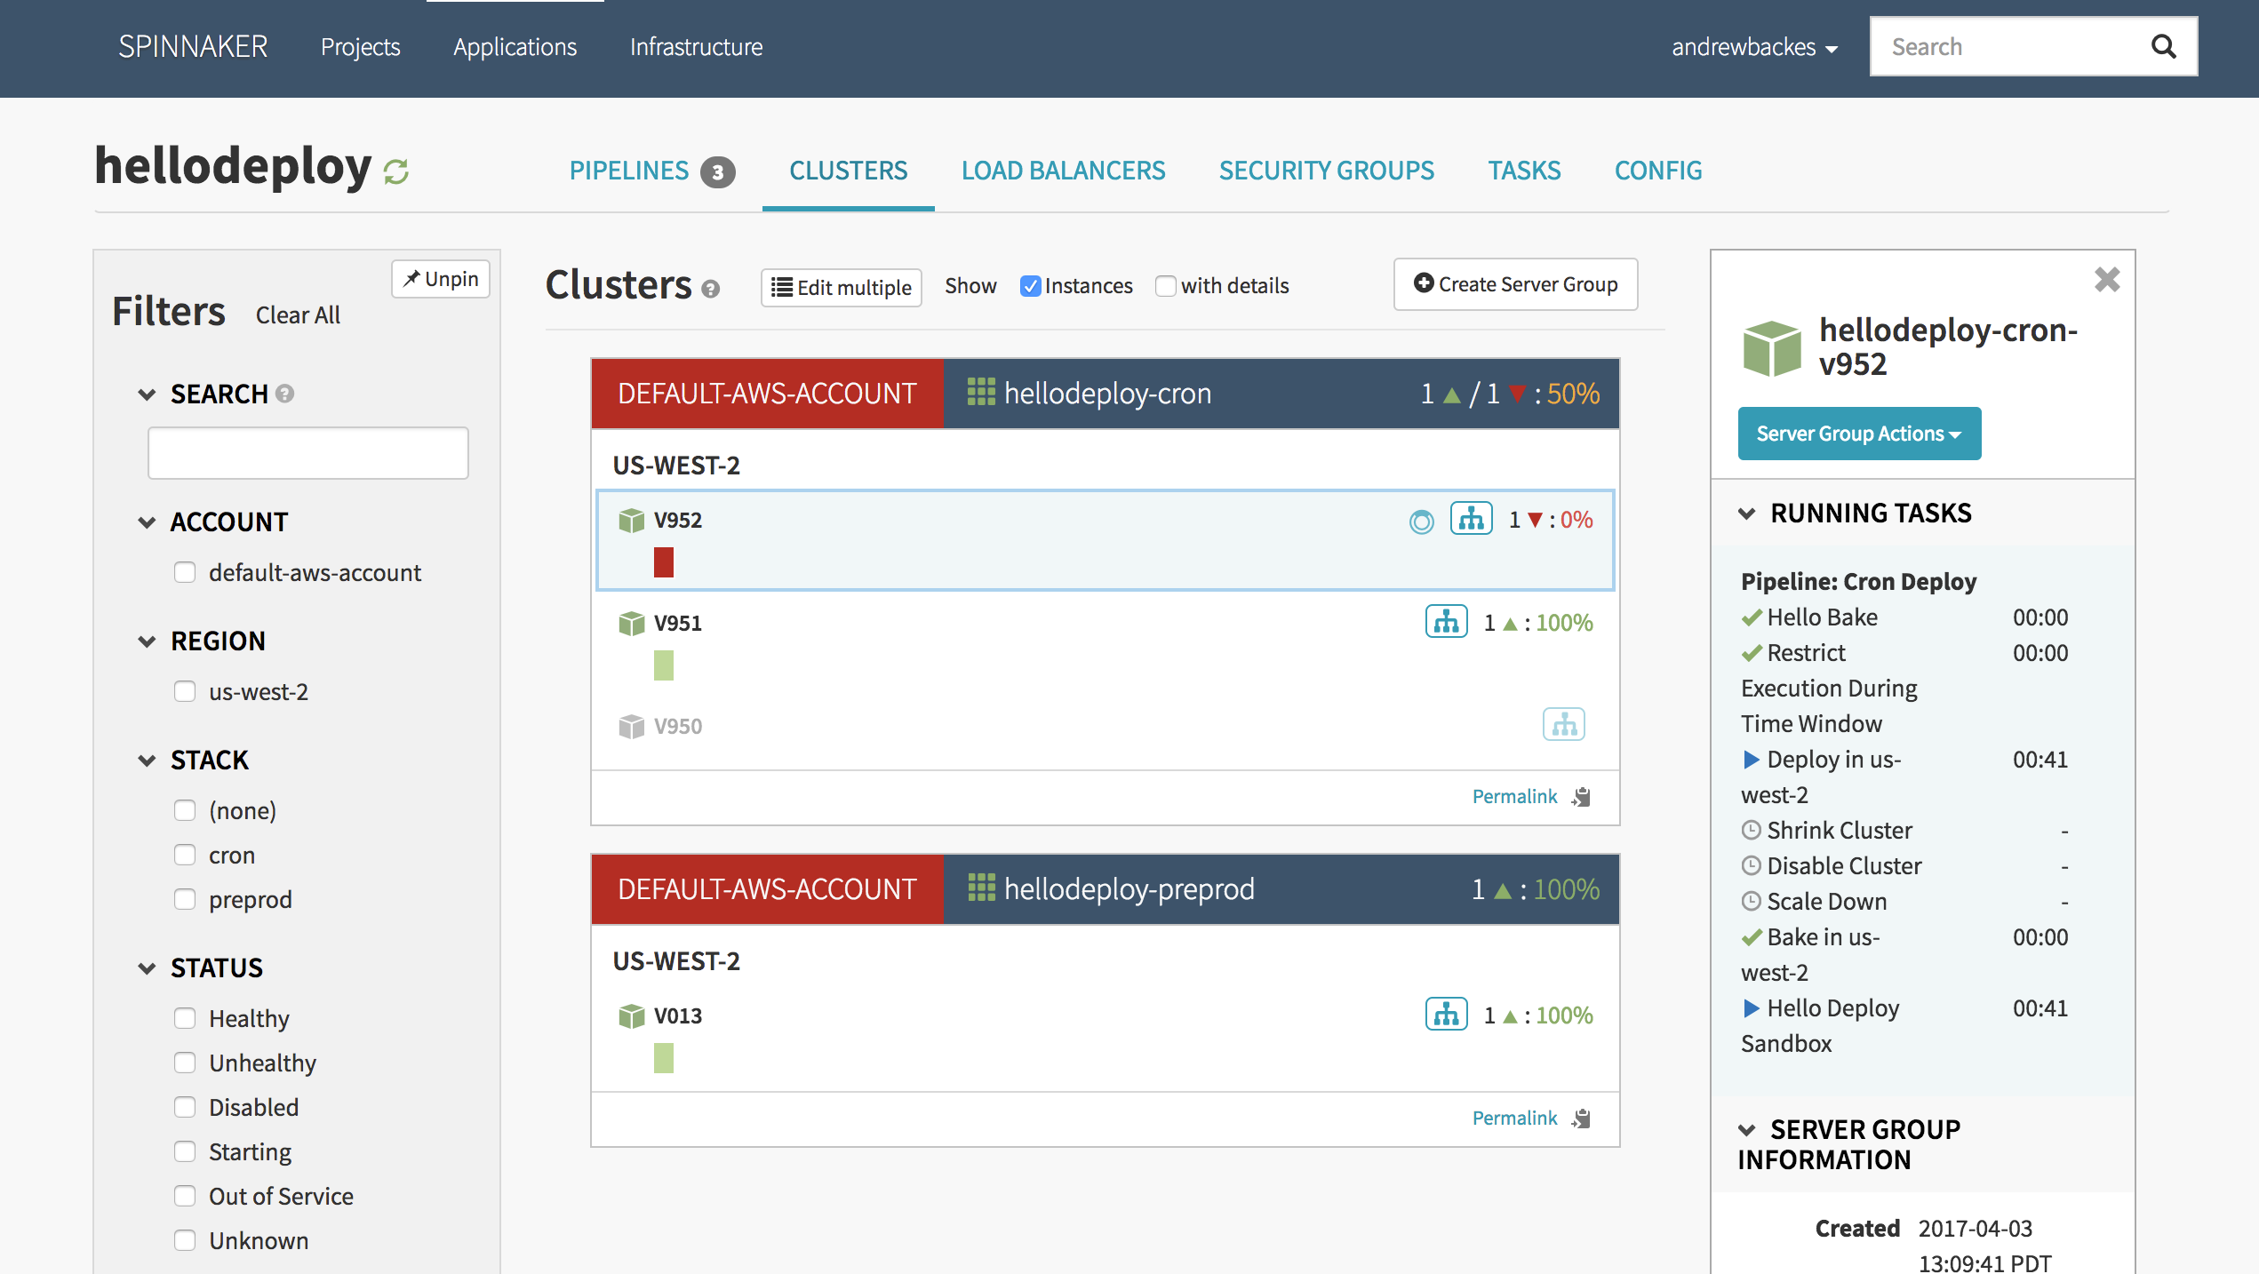
Task: Close the hellodeploy-cron-v952 details panel
Action: (x=2106, y=280)
